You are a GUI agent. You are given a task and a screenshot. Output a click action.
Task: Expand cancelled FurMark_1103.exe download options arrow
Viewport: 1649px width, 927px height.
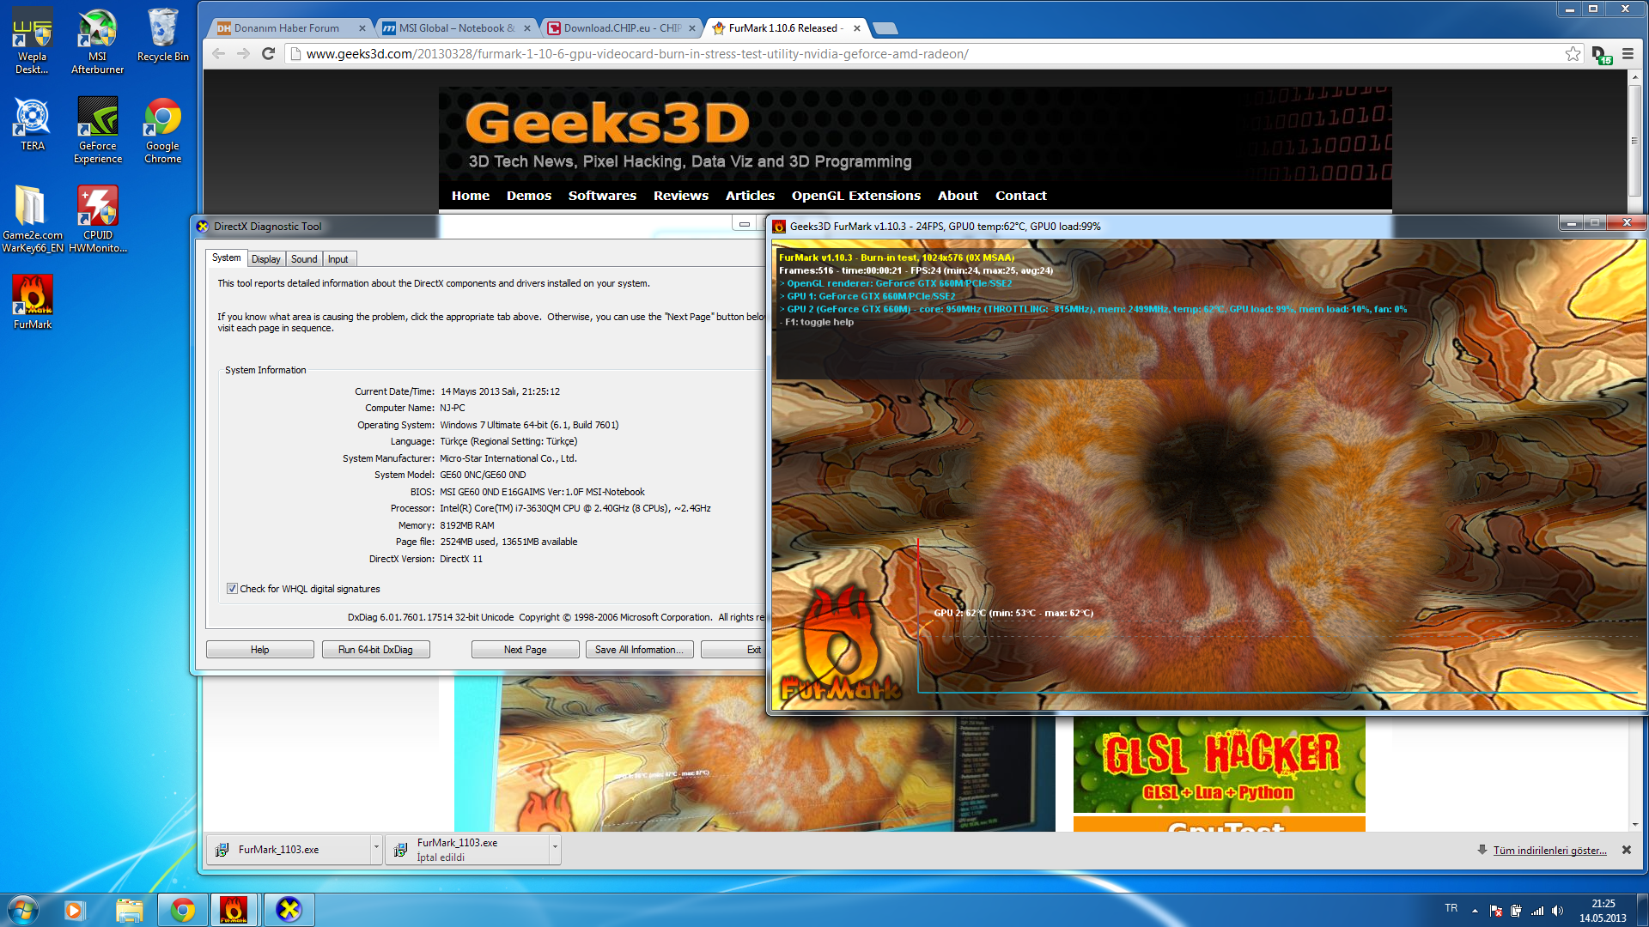click(x=555, y=849)
